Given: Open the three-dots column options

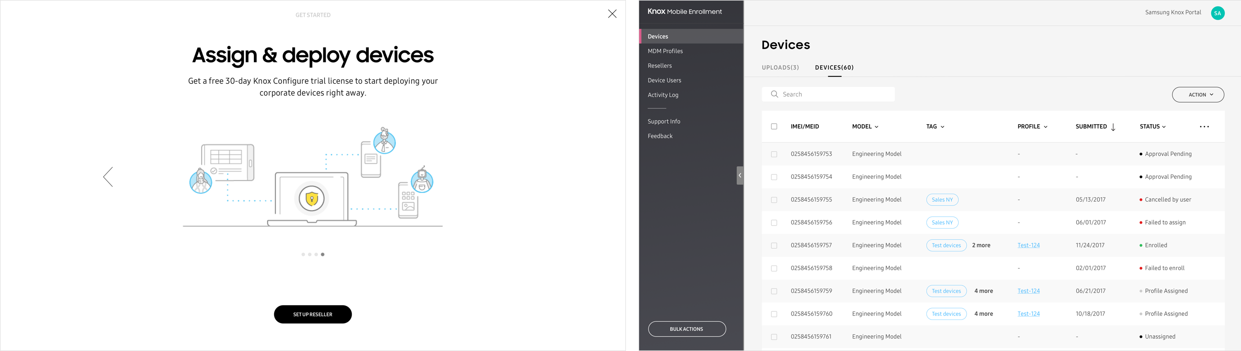Looking at the screenshot, I should coord(1204,127).
